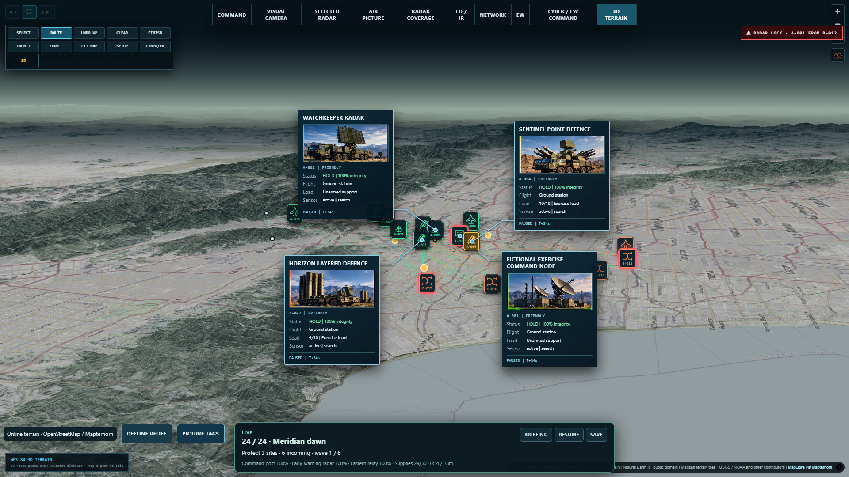This screenshot has width=849, height=477.
Task: Click the FINISH route button
Action: (x=155, y=33)
